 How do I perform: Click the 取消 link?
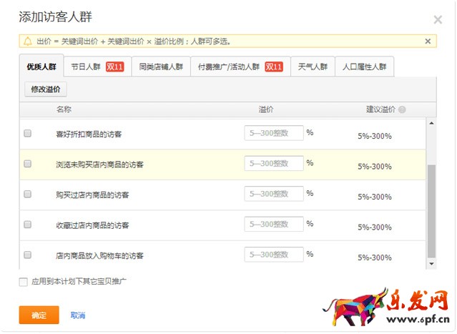coord(78,315)
